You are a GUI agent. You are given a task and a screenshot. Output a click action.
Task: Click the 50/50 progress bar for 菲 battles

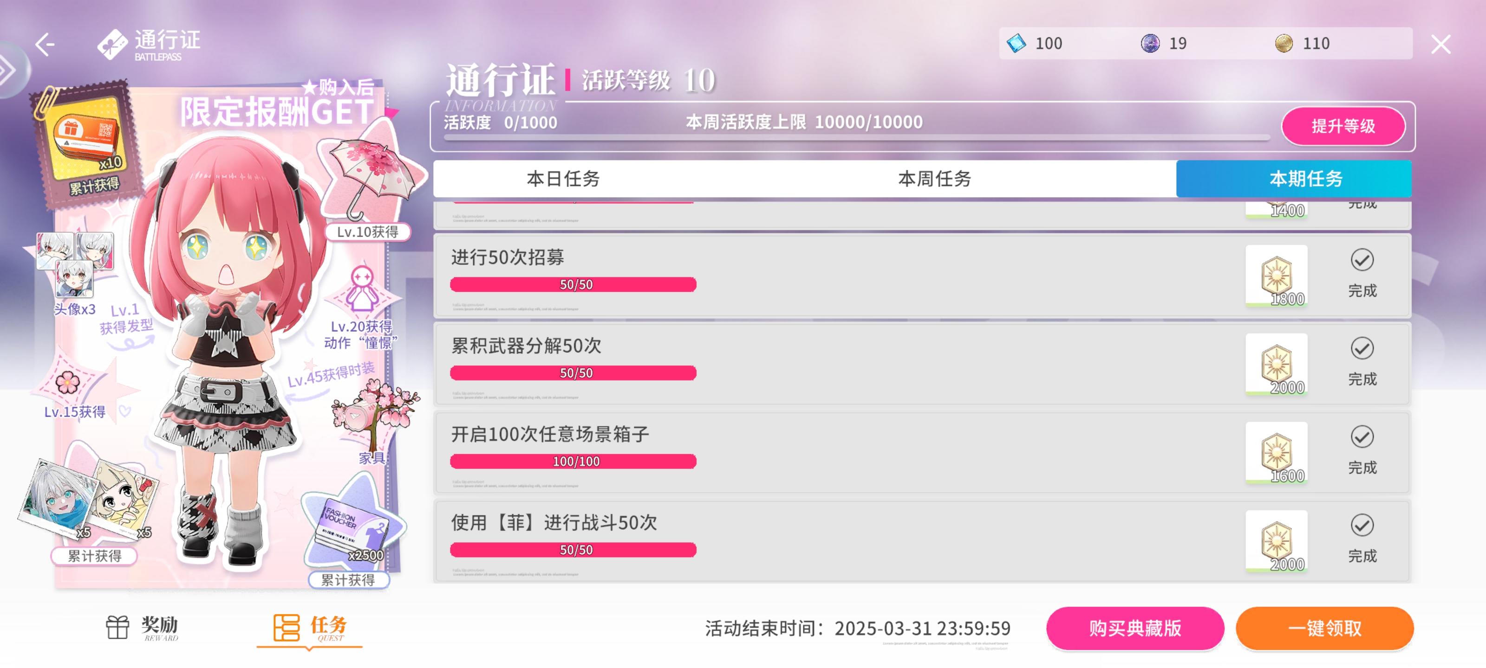(x=573, y=550)
